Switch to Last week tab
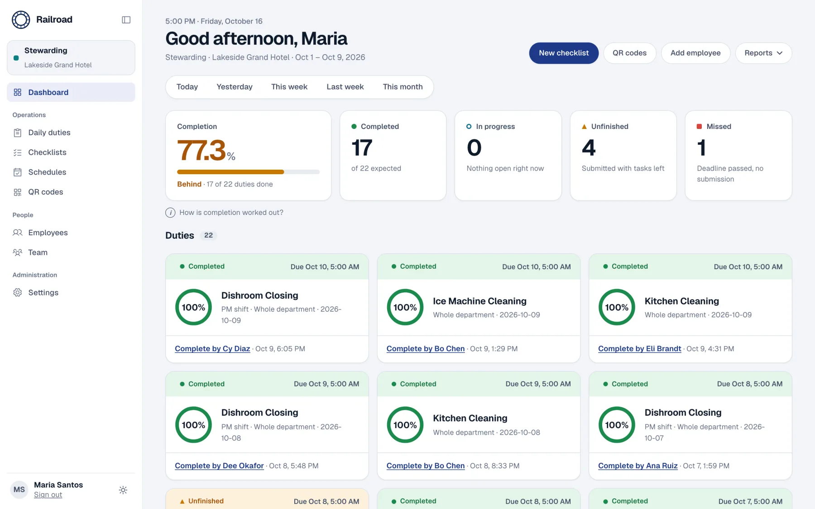Viewport: 815px width, 509px height. (345, 87)
